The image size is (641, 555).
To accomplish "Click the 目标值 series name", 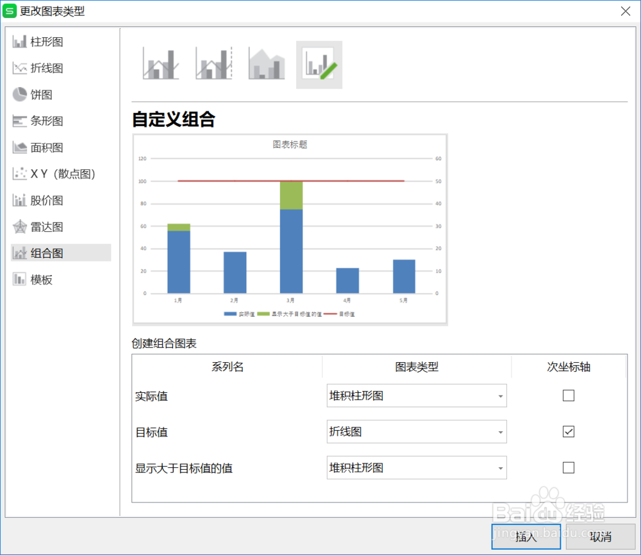I will click(x=152, y=432).
